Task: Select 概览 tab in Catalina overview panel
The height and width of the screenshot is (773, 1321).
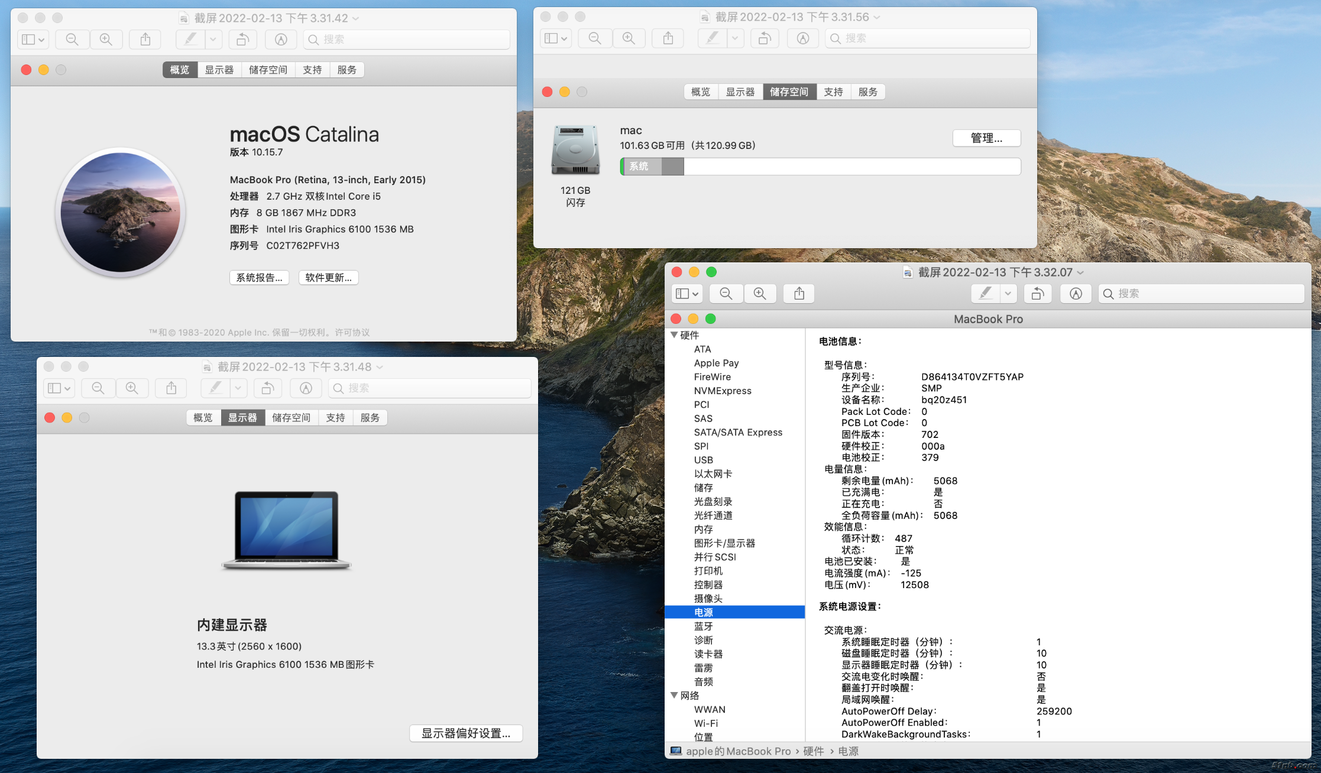Action: point(180,70)
